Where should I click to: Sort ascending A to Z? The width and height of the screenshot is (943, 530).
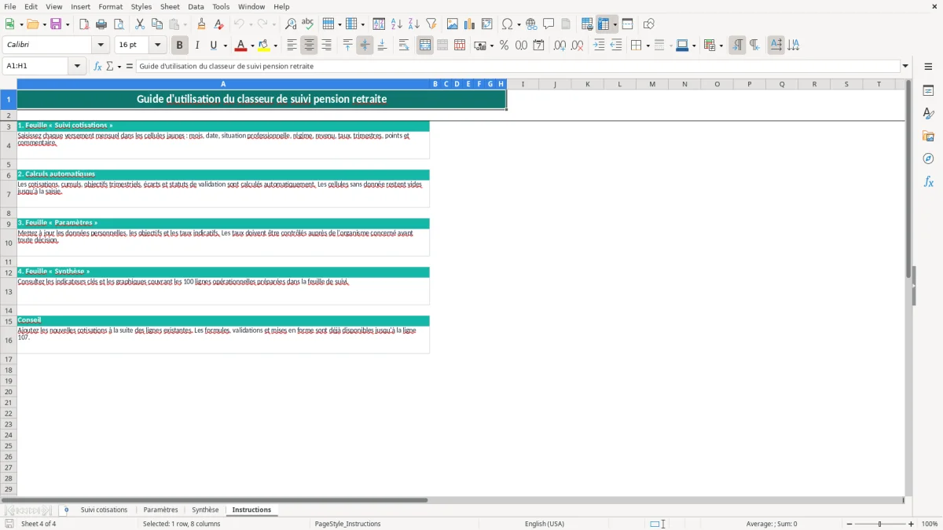tap(397, 24)
